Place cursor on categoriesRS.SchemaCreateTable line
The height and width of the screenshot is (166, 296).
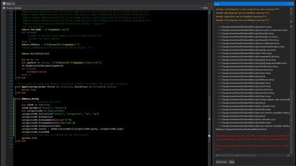[x=41, y=126]
